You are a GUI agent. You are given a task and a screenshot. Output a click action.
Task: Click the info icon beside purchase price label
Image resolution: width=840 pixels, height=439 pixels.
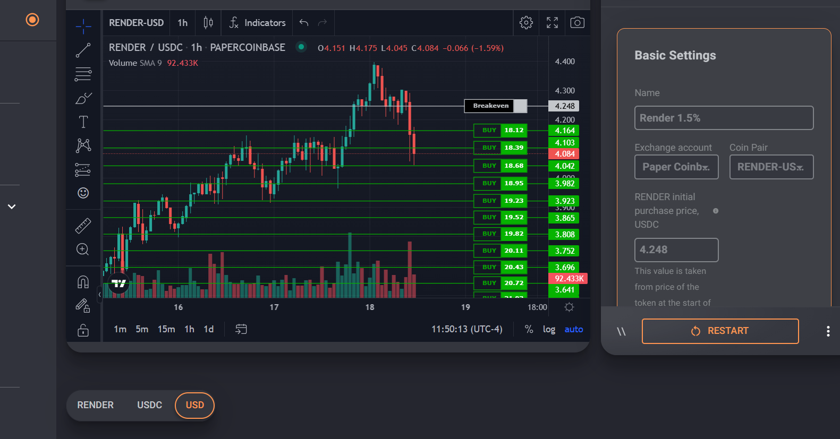coord(716,211)
